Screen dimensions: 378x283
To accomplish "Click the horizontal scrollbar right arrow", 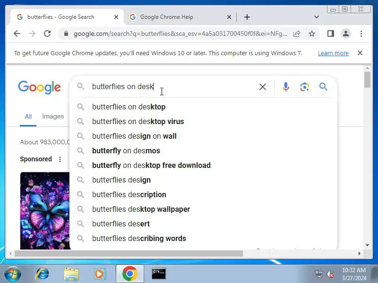I will tap(360, 253).
